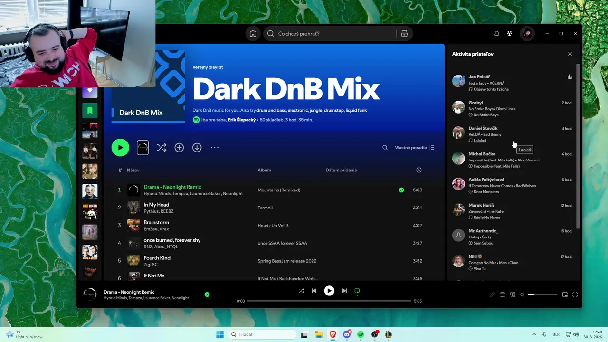The height and width of the screenshot is (342, 608).
Task: Open Daniel Števčík's profile picture
Action: click(x=458, y=133)
